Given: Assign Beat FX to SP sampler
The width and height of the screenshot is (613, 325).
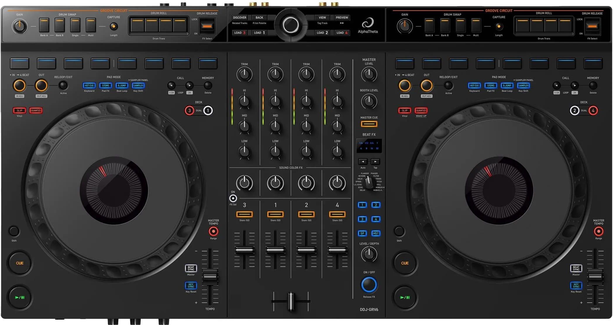Looking at the screenshot, I should [x=362, y=233].
